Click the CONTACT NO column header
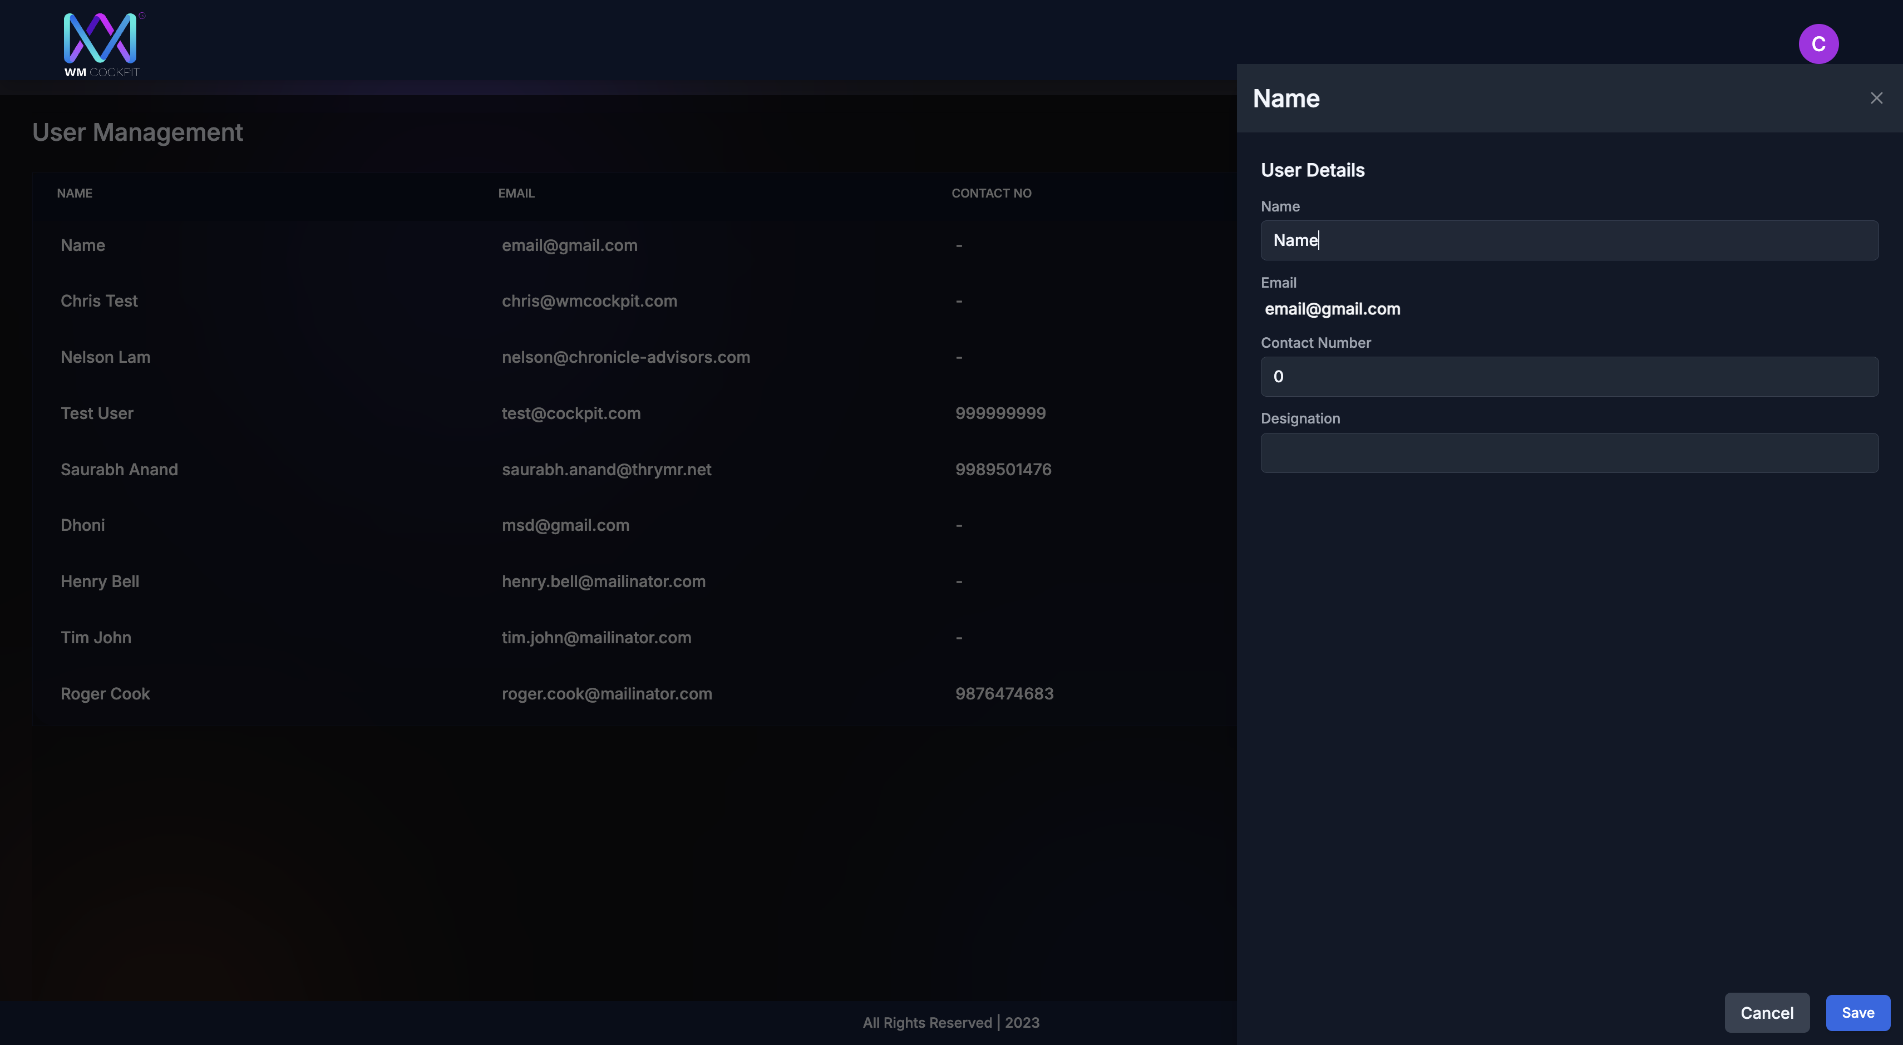 pos(990,193)
